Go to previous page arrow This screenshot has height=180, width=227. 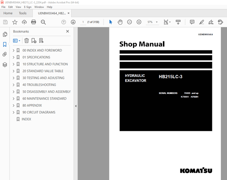tap(64, 22)
